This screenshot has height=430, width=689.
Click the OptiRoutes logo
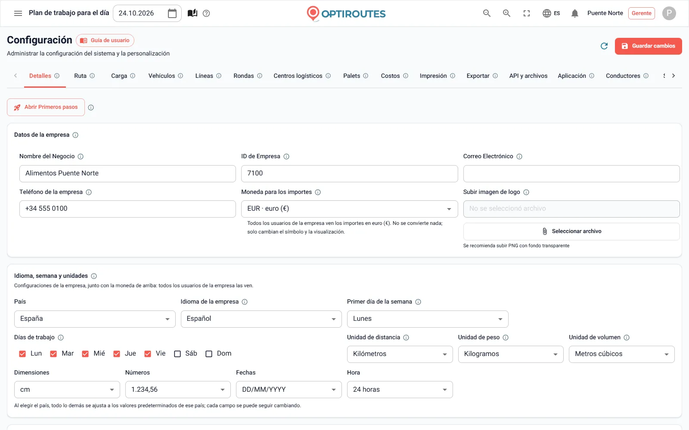[x=346, y=13]
